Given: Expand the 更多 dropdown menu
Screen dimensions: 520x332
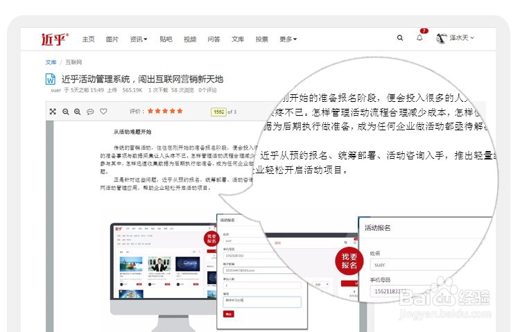Looking at the screenshot, I should coord(288,39).
